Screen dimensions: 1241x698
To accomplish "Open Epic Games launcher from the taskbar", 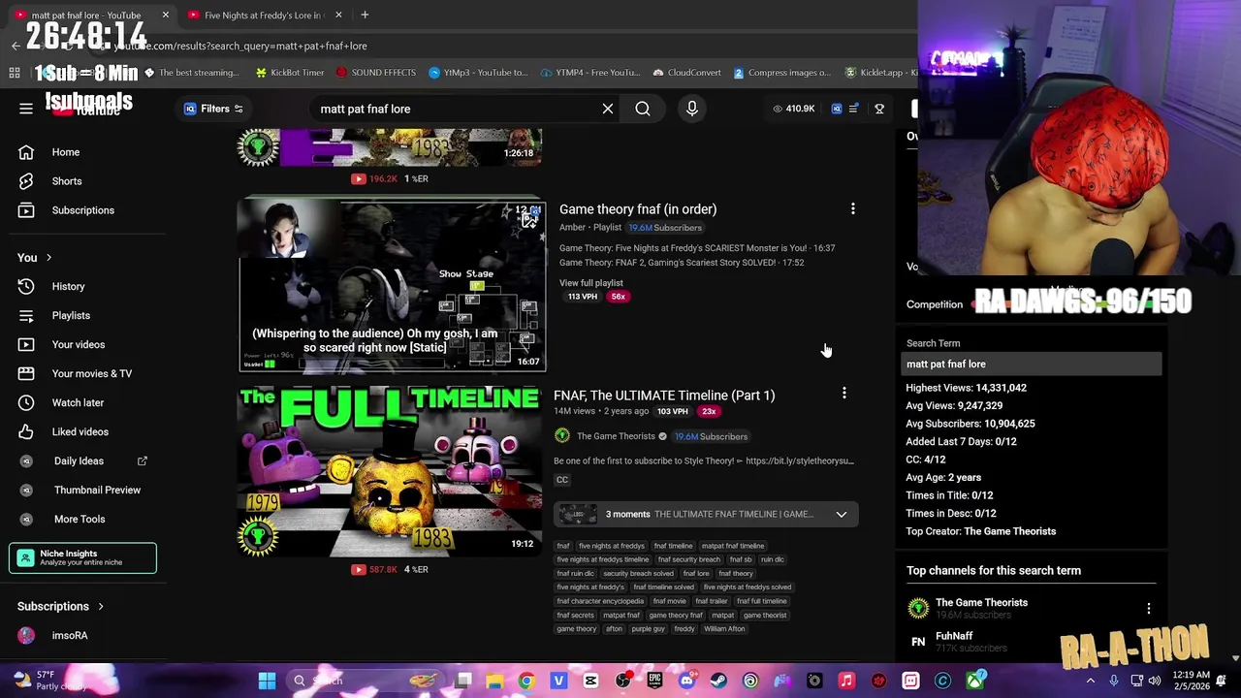I will point(654,681).
